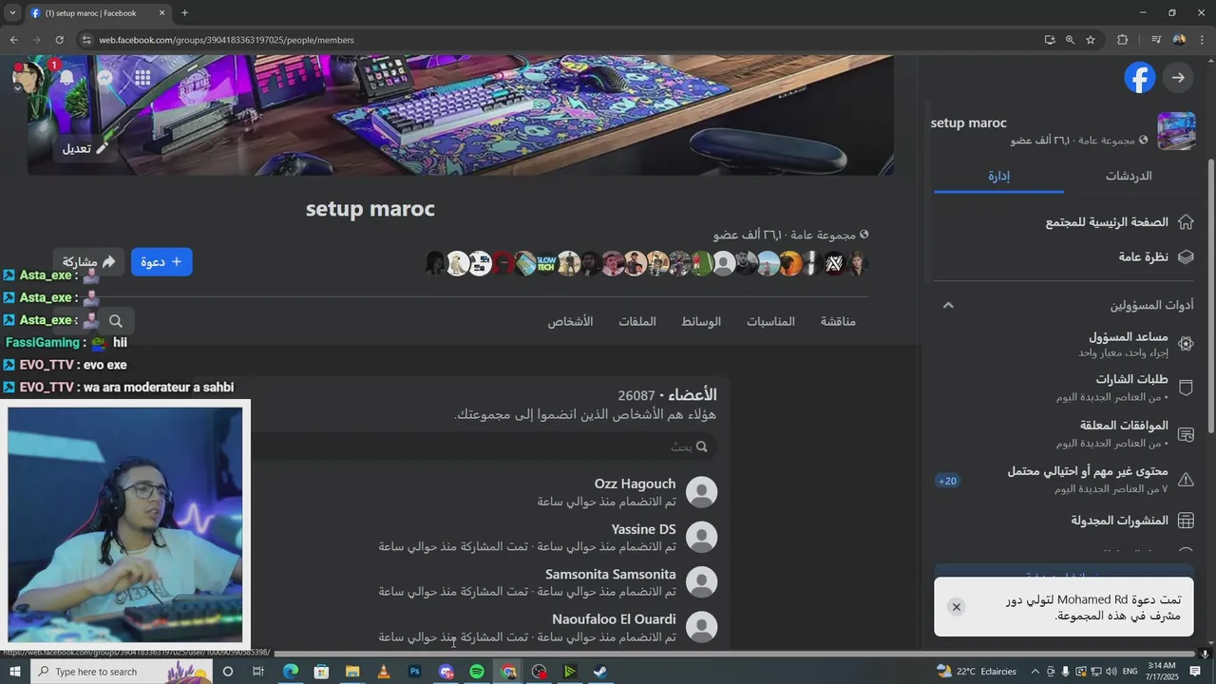This screenshot has width=1216, height=684.
Task: Open the notifications bell icon
Action: click(66, 78)
